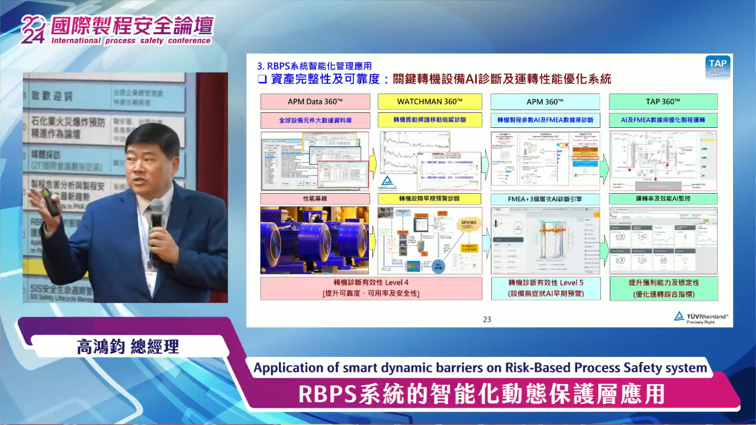Screen dimensions: 756x425
Task: Click '轉機振動頻譜移動追蹤診斷' label
Action: click(430, 120)
